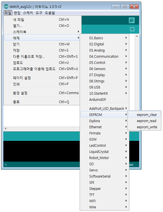Choose 업로드 from the file menu
Screen dimensions: 163x212
coord(42,63)
